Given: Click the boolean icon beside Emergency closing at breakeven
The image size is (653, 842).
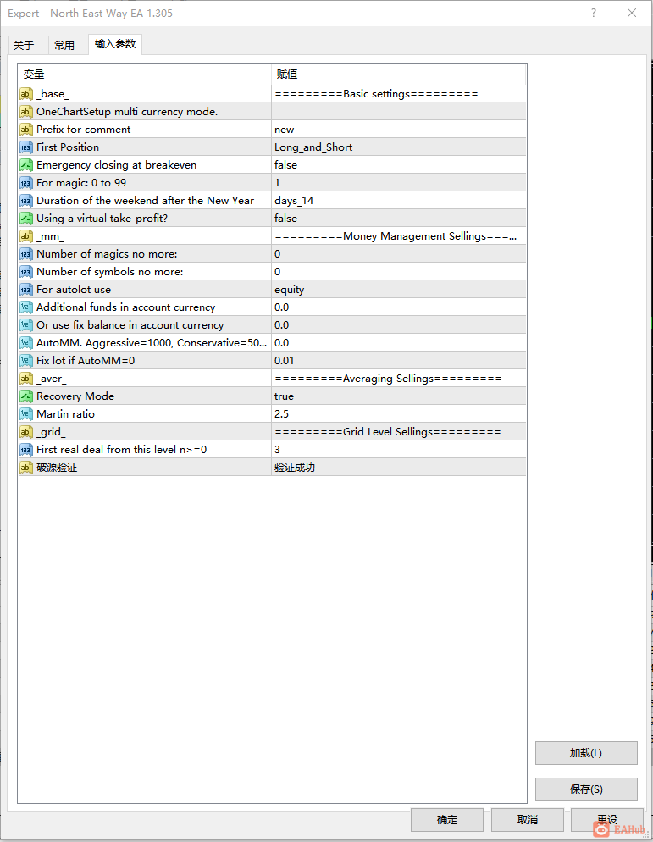Looking at the screenshot, I should 25,165.
